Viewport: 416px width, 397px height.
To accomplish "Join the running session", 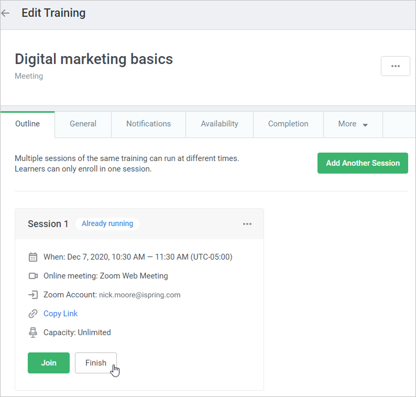I will click(x=49, y=363).
